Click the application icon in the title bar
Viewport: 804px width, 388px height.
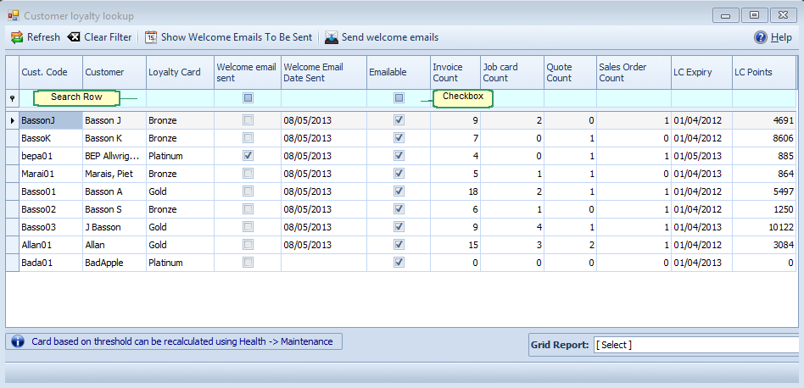14,16
